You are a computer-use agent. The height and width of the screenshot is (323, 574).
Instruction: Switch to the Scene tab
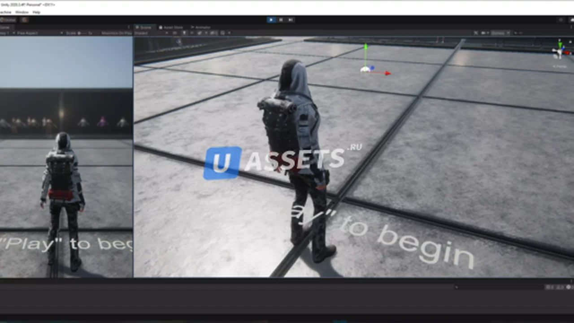[144, 27]
